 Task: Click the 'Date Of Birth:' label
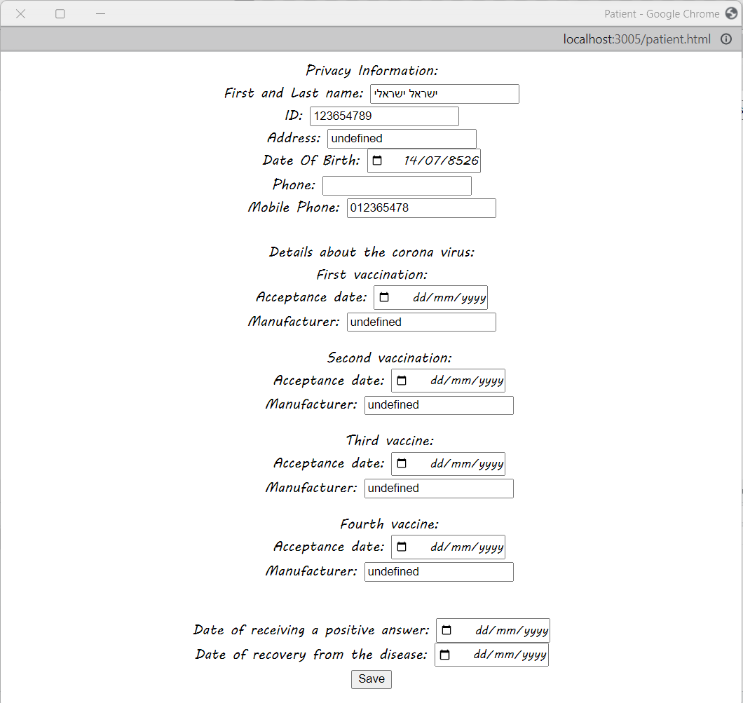point(311,160)
